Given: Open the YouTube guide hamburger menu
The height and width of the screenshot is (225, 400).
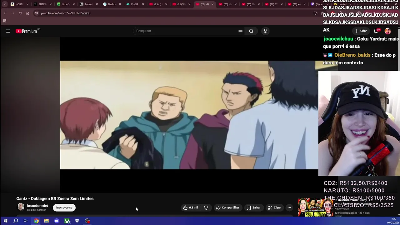Looking at the screenshot, I should 8,31.
